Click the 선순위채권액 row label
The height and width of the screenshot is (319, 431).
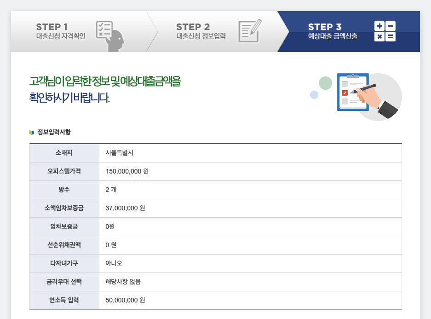pyautogui.click(x=64, y=245)
